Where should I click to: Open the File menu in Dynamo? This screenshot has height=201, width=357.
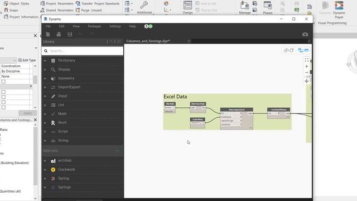48,26
